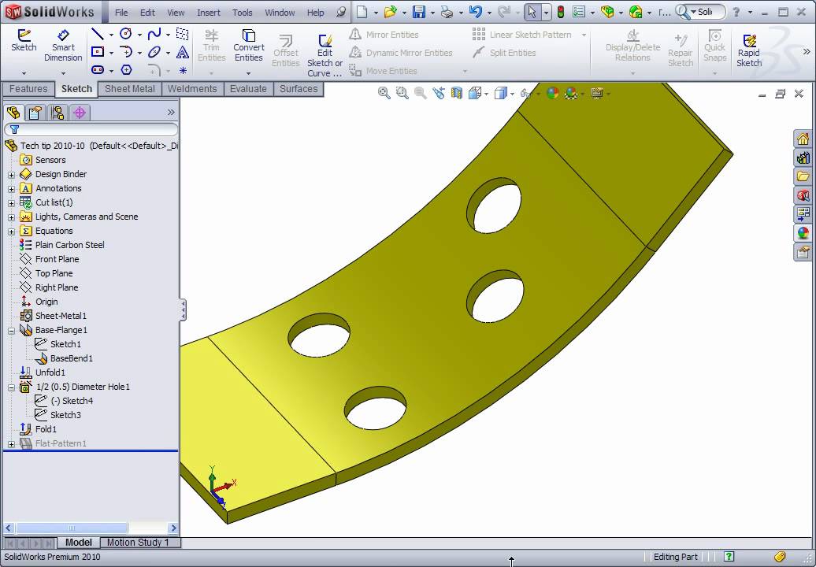Select Plain Carbon Steel material
This screenshot has height=567, width=816.
click(70, 245)
